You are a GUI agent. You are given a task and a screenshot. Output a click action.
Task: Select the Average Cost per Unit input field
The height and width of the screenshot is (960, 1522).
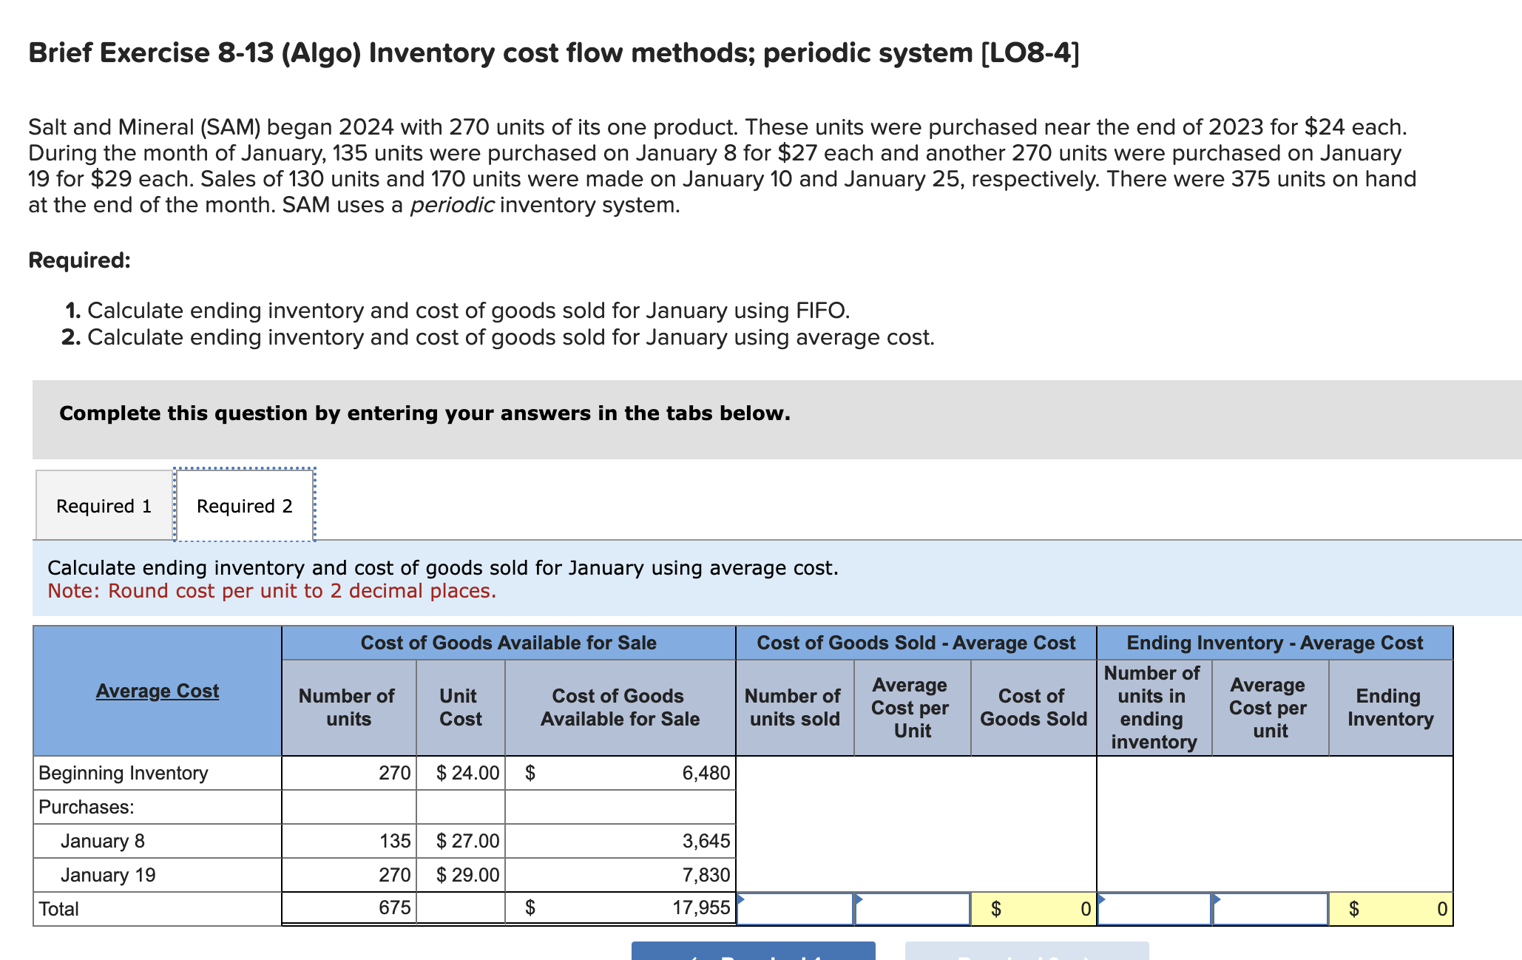[x=912, y=909]
